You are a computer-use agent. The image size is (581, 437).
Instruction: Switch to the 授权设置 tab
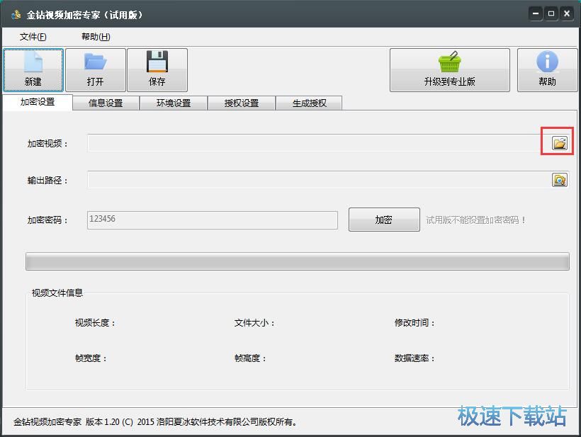pyautogui.click(x=242, y=103)
